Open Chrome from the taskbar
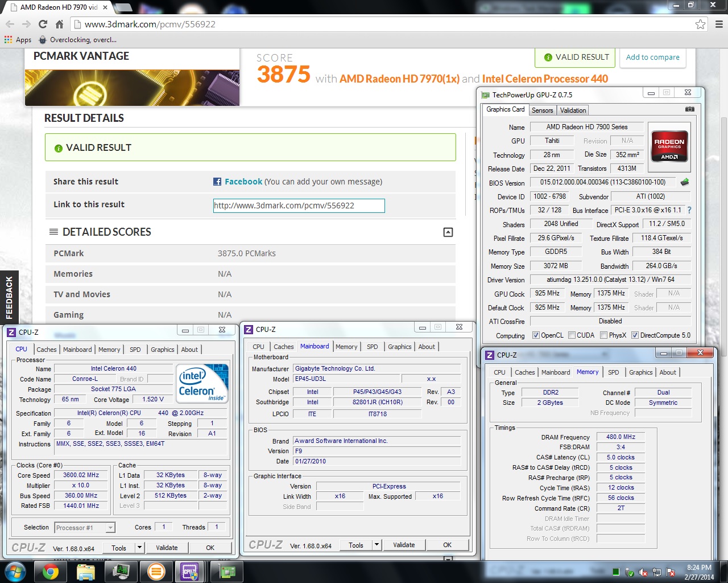The height and width of the screenshot is (583, 728). (50, 572)
